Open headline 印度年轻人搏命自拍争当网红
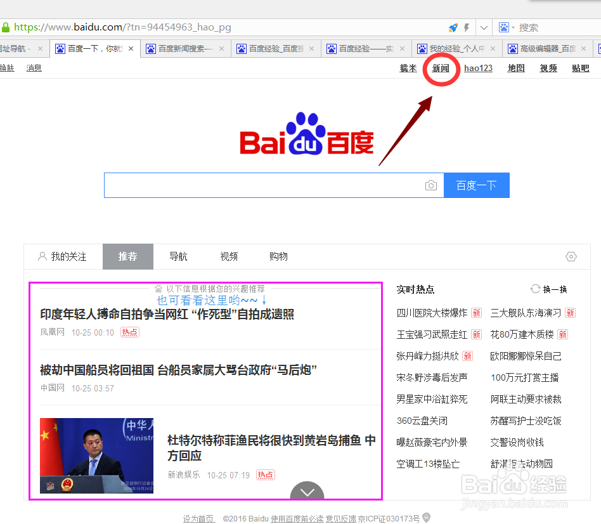Image resolution: width=601 pixels, height=524 pixels. tap(167, 314)
